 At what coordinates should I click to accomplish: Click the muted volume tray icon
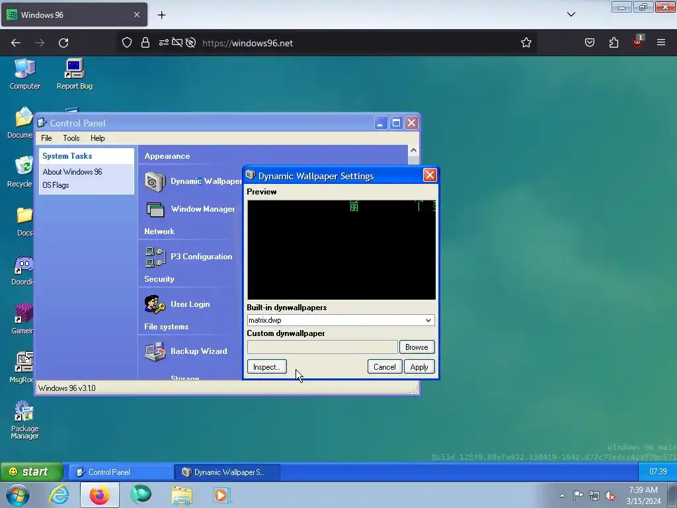point(610,495)
